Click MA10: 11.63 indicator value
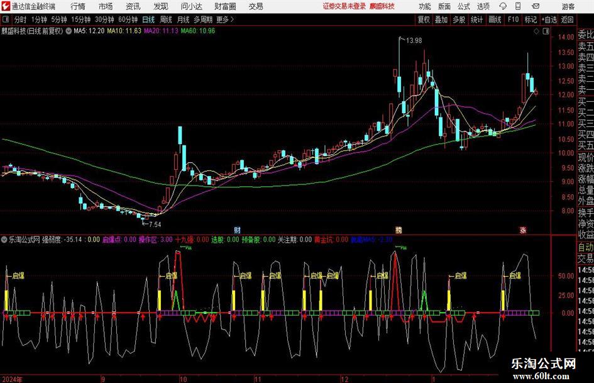594x383 pixels. 124,31
